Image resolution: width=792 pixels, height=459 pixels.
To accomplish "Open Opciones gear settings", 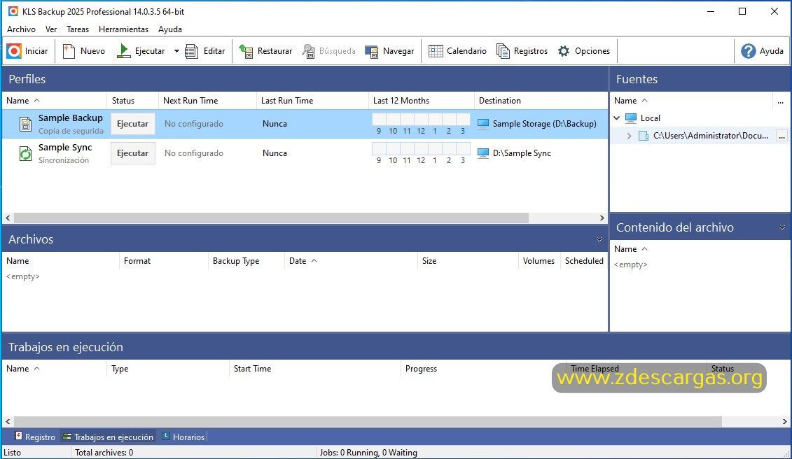I will [x=584, y=51].
